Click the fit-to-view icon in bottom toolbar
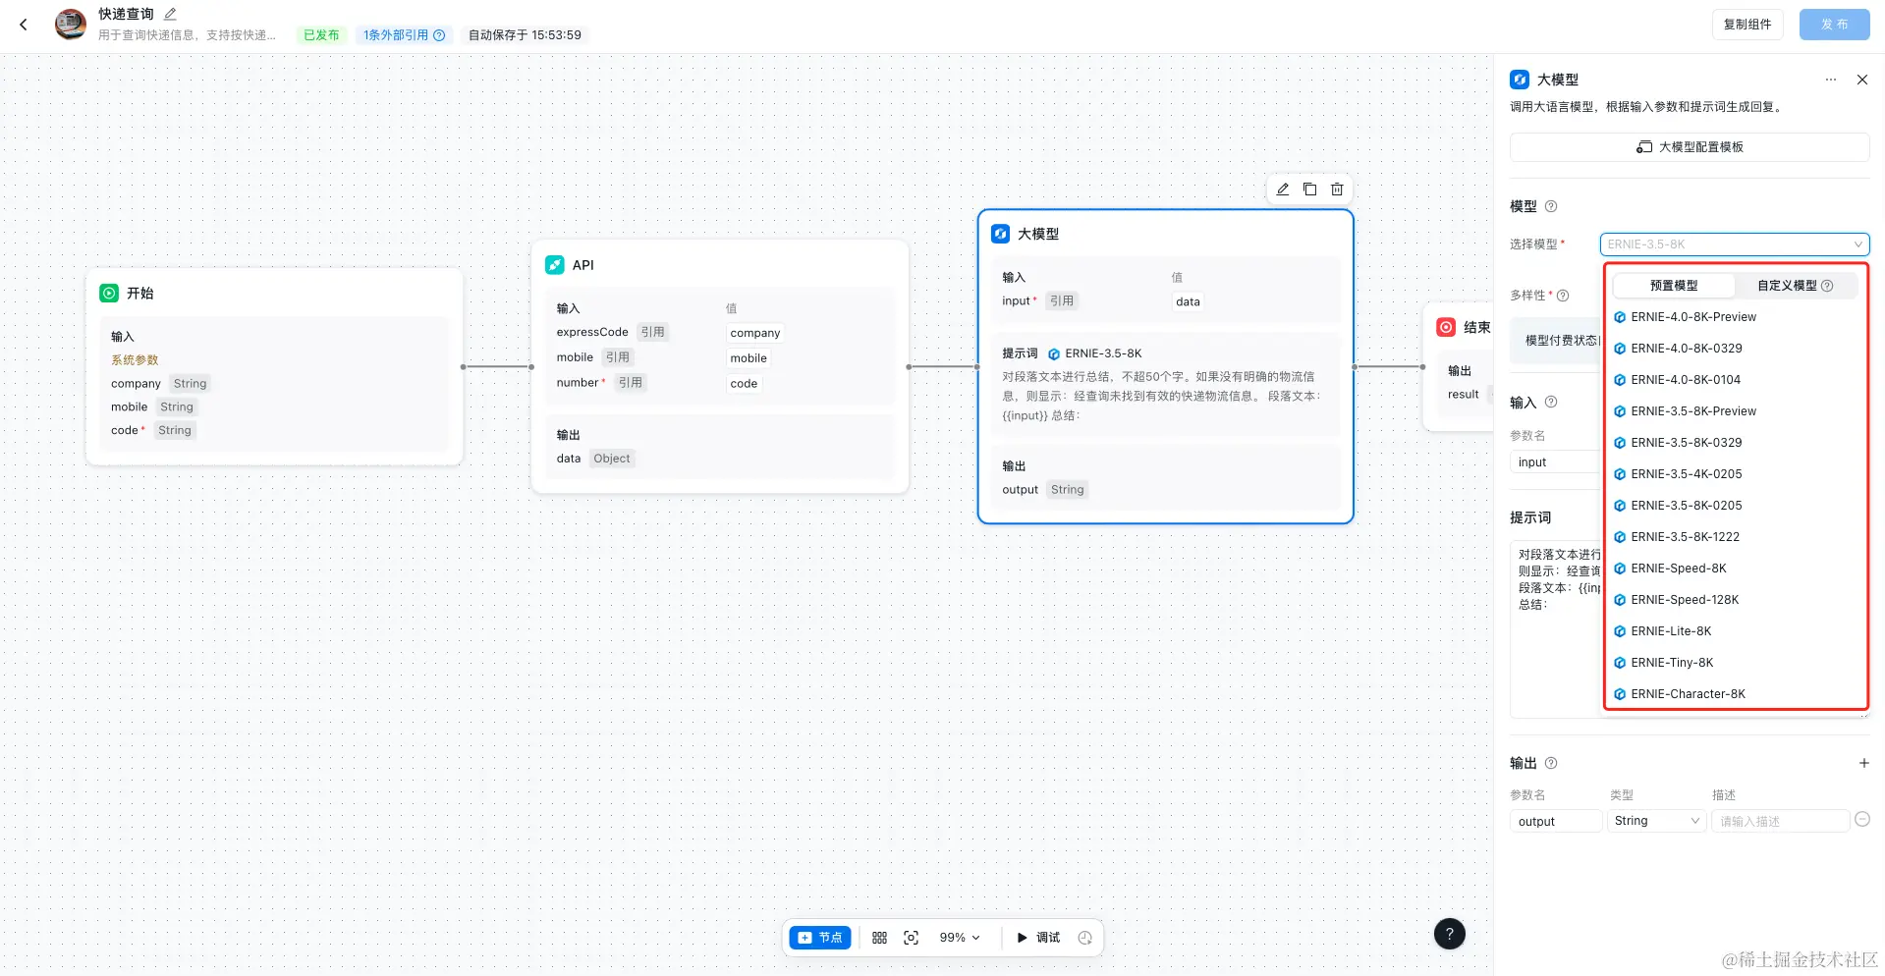1885x976 pixels. point(912,938)
